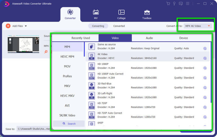Click the Search formats button
Image resolution: width=217 pixels, height=137 pixels.
[69, 123]
